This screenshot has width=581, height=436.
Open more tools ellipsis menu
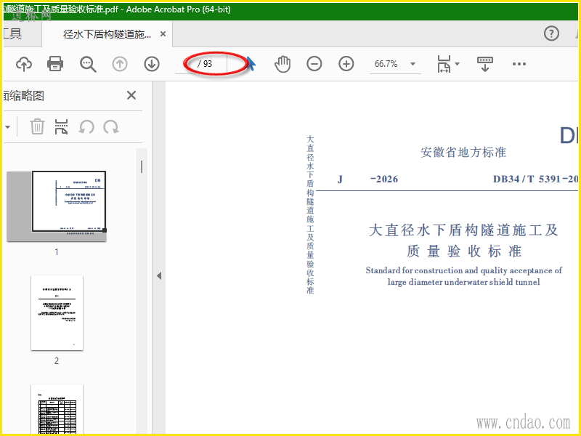tap(519, 64)
